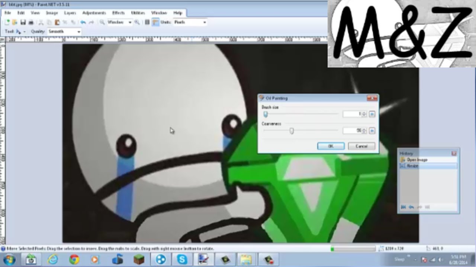Click the History undo icon

pos(411,207)
